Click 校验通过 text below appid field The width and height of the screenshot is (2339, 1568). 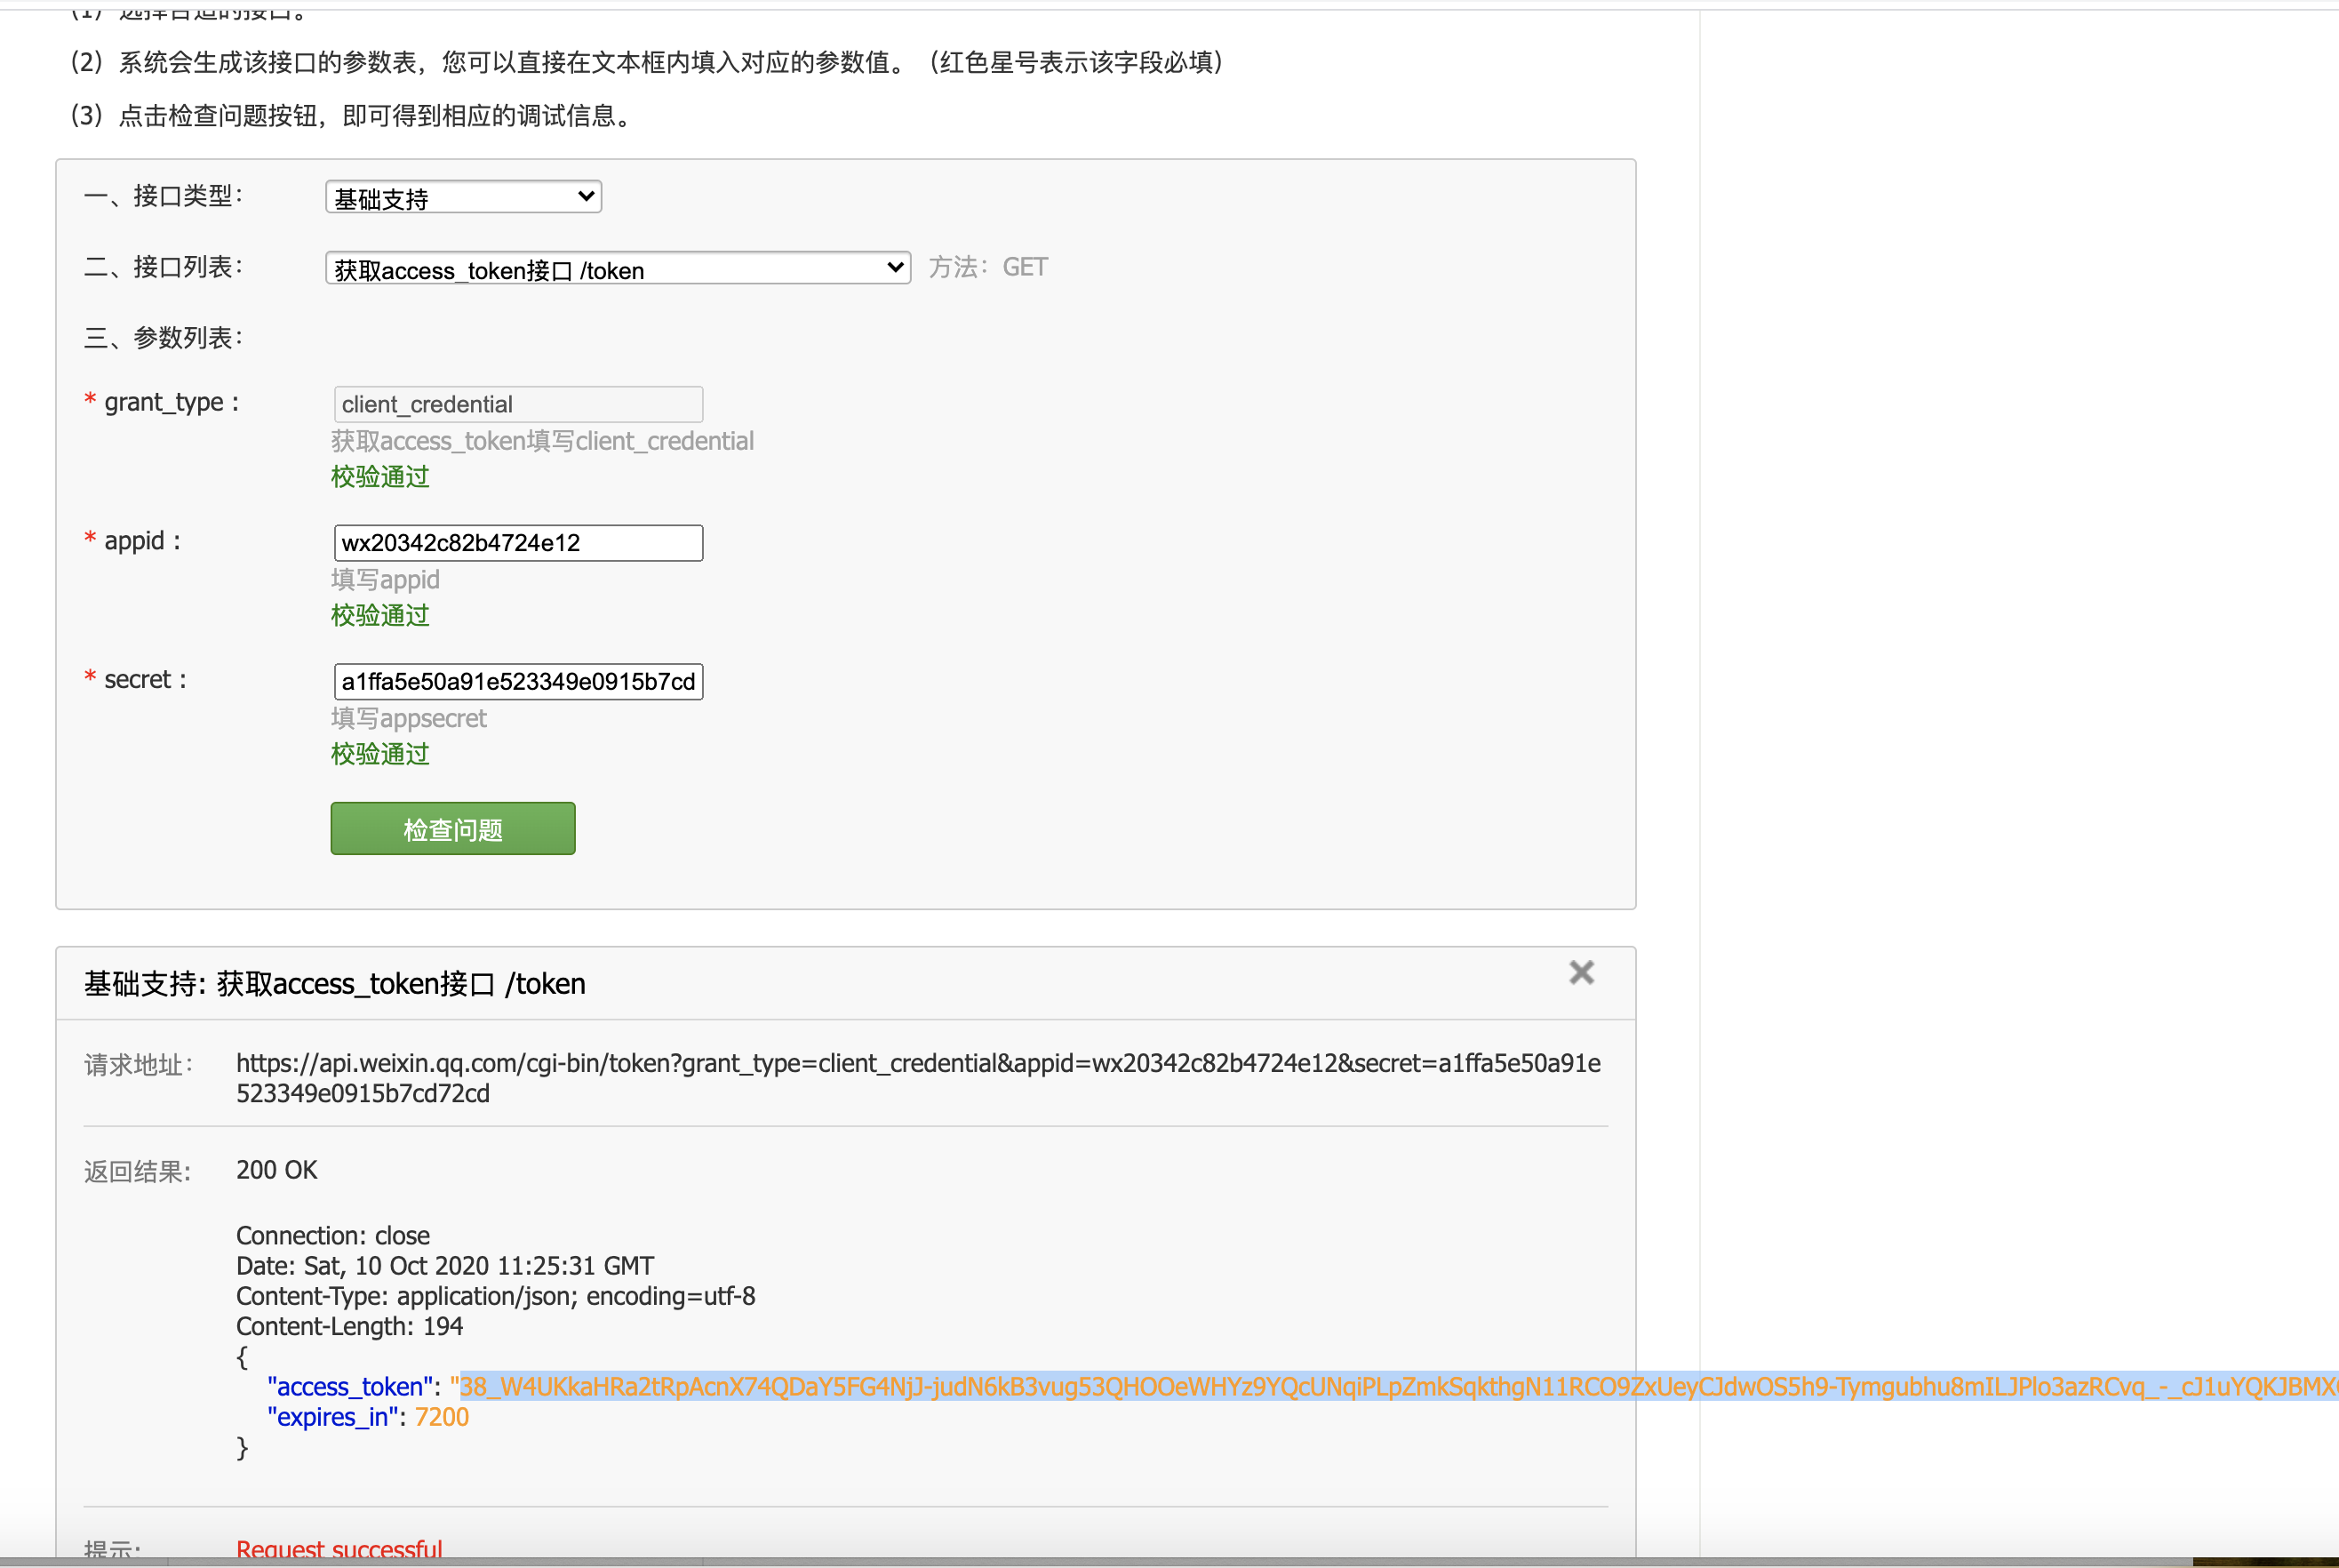[x=379, y=615]
